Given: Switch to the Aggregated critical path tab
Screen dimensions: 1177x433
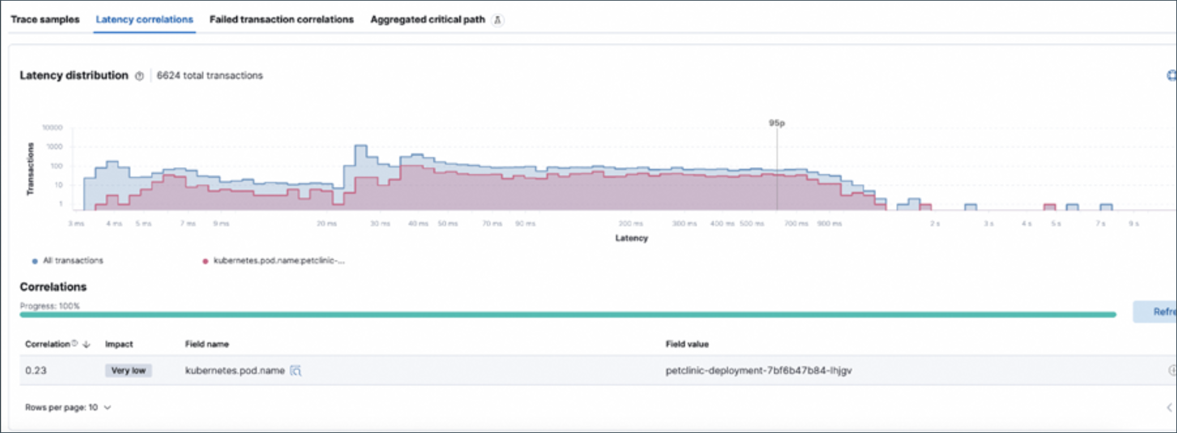Looking at the screenshot, I should [x=428, y=20].
